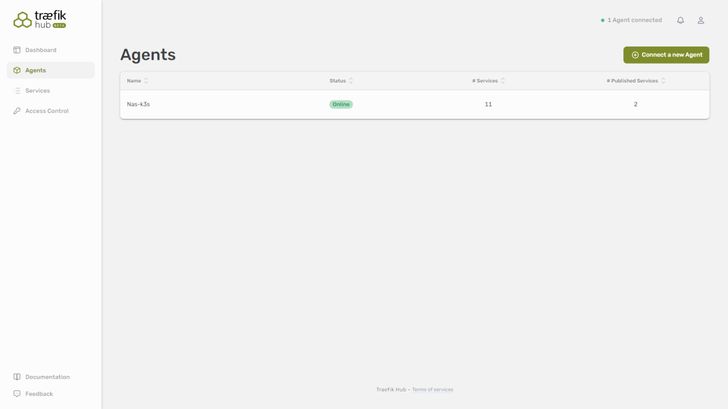Click the Name column header text
The image size is (728, 409).
click(x=134, y=81)
